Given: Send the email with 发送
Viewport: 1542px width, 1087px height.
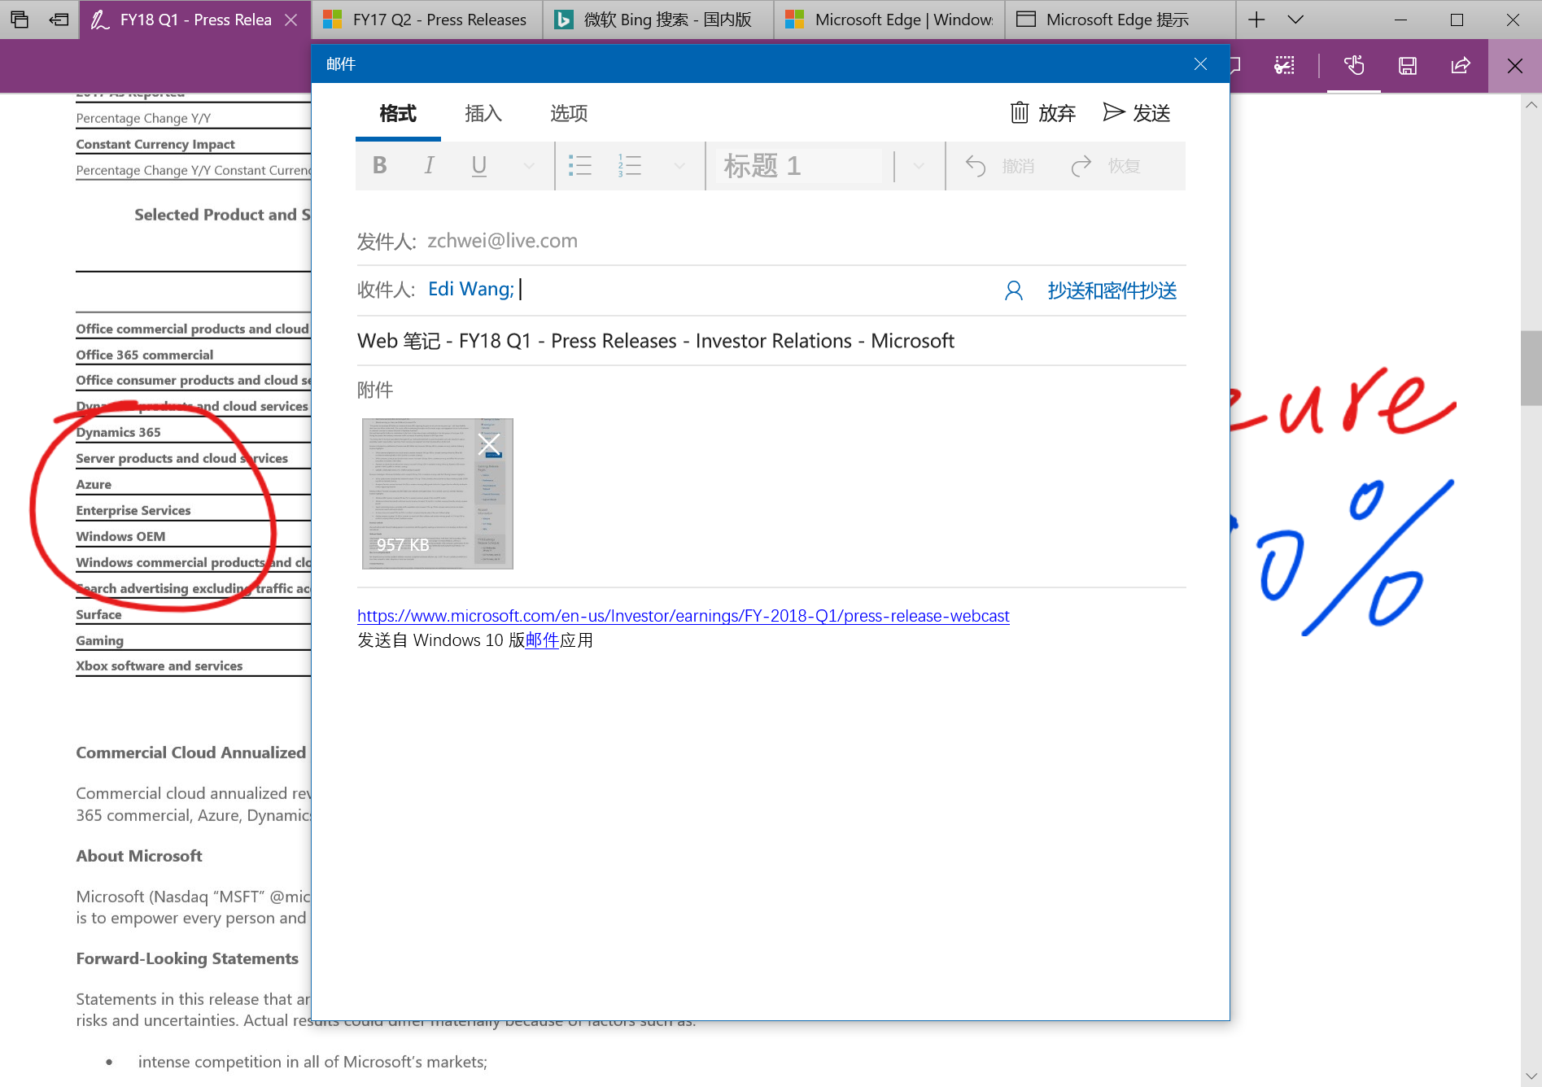Looking at the screenshot, I should [1137, 113].
